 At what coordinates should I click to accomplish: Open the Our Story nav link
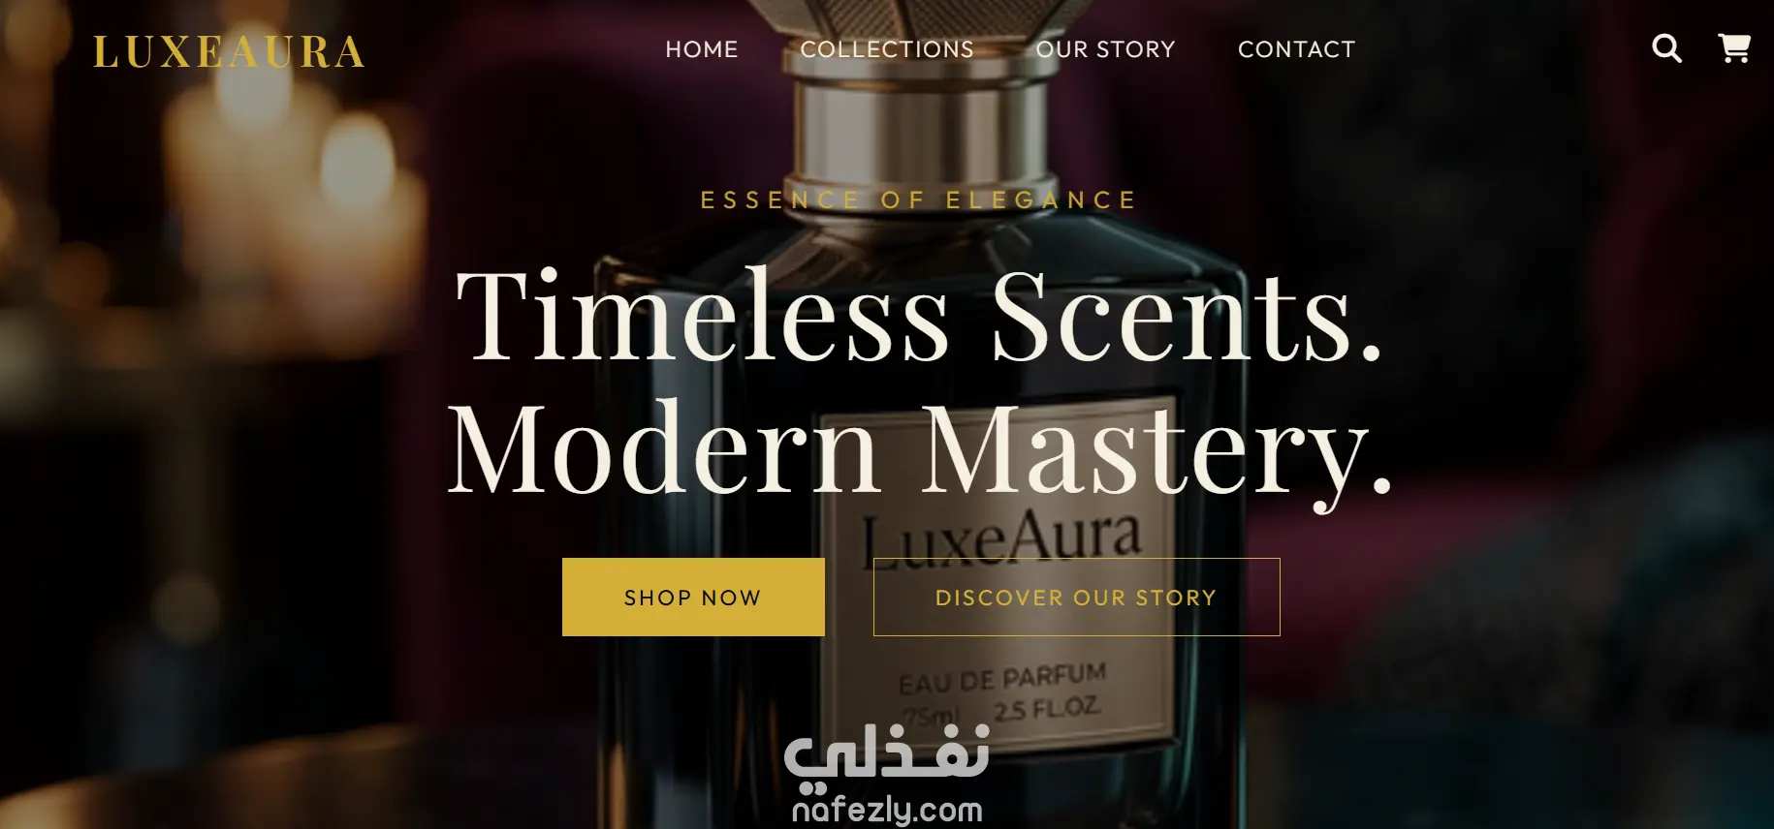(x=1106, y=49)
